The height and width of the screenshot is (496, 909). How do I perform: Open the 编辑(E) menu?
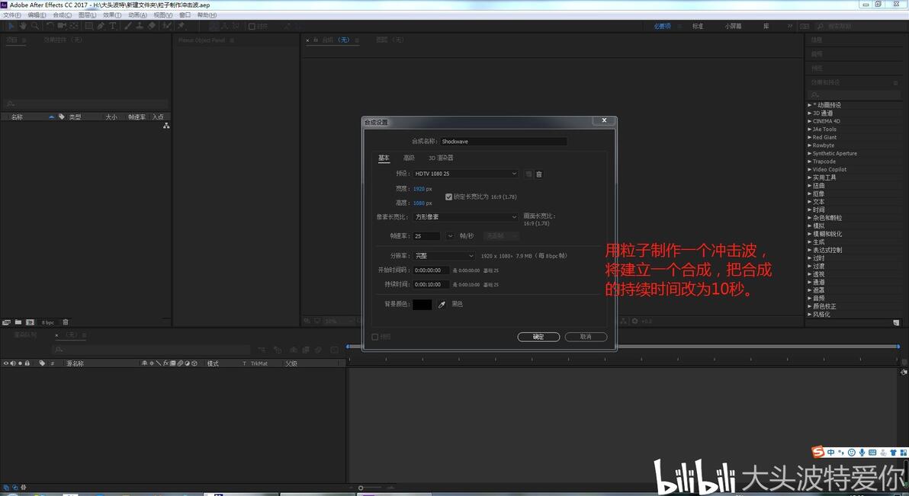click(37, 15)
